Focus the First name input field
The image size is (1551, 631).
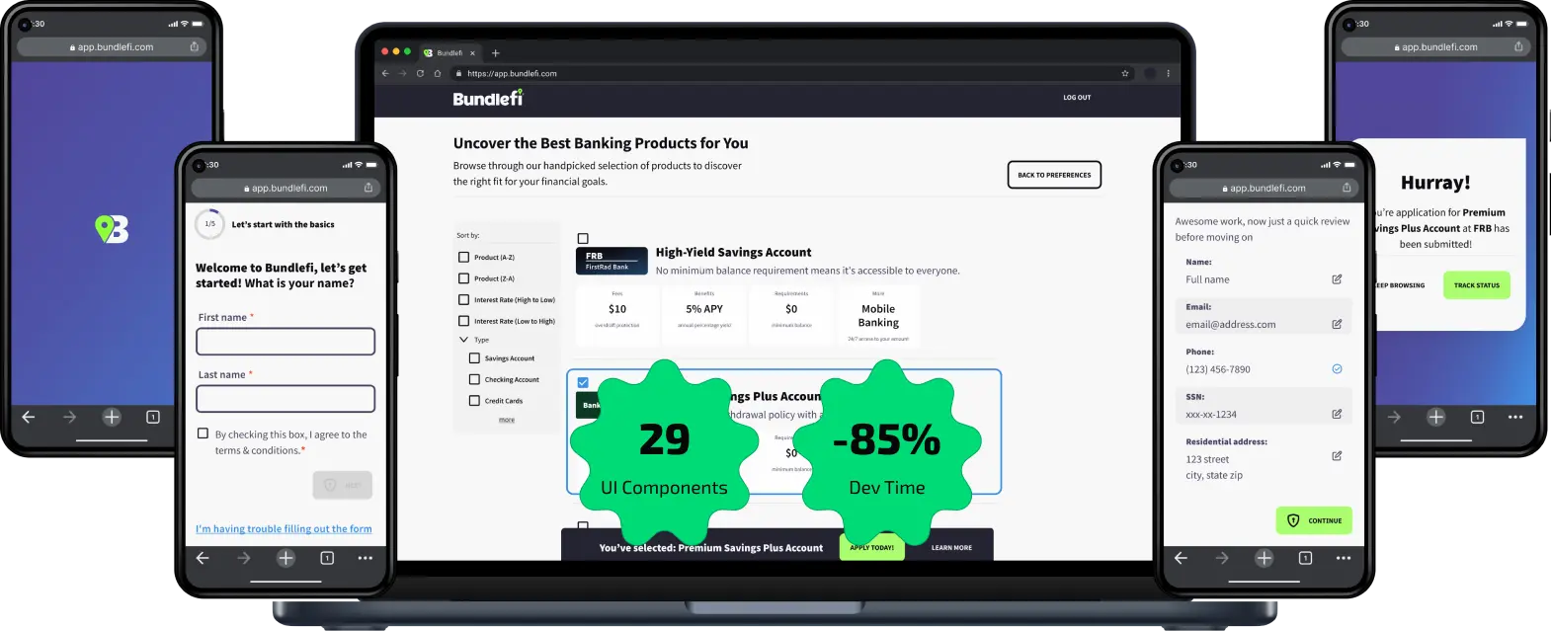point(286,342)
